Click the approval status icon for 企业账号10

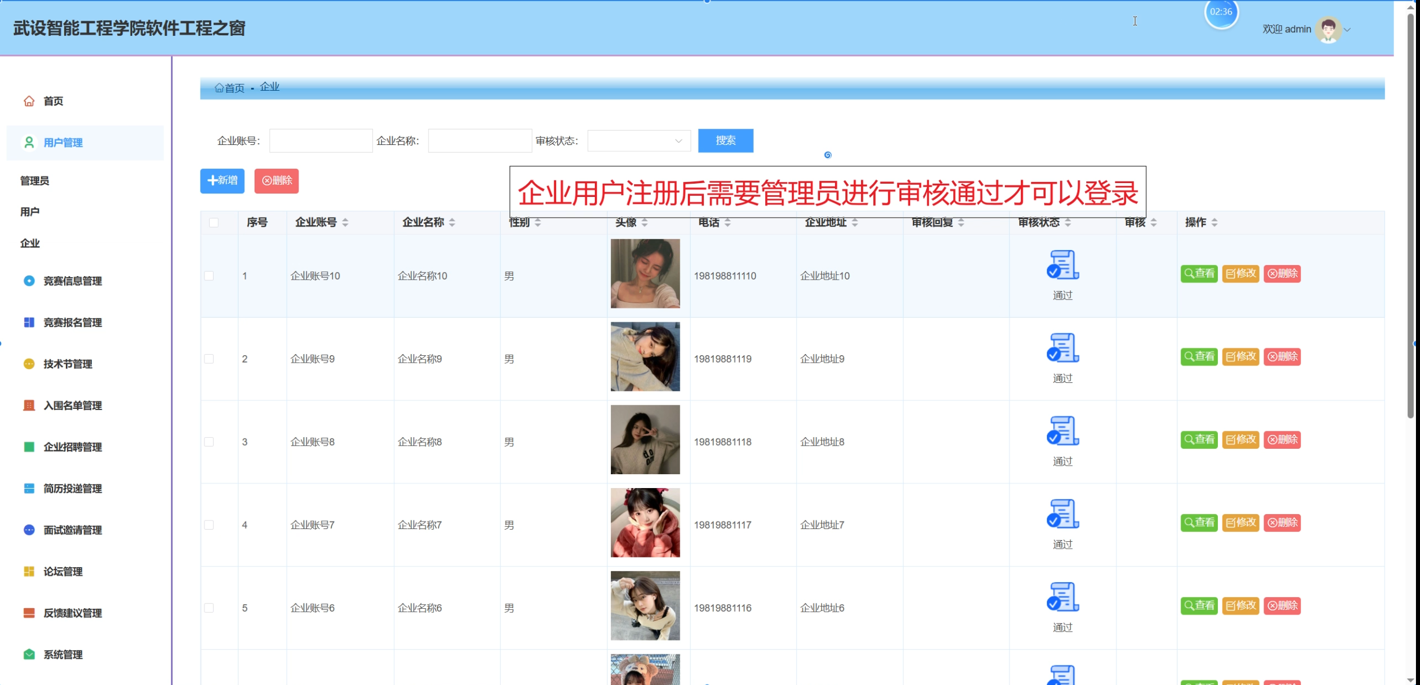click(x=1063, y=265)
